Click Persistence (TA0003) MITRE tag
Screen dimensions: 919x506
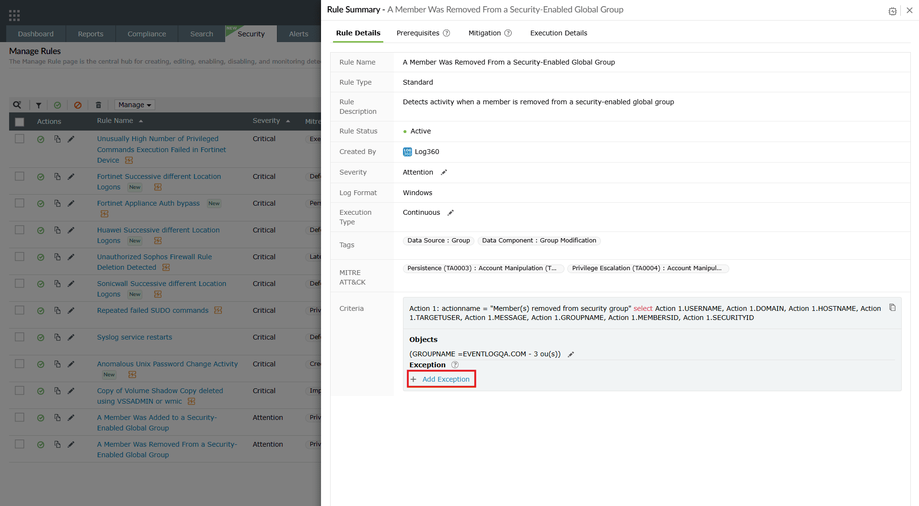point(483,268)
